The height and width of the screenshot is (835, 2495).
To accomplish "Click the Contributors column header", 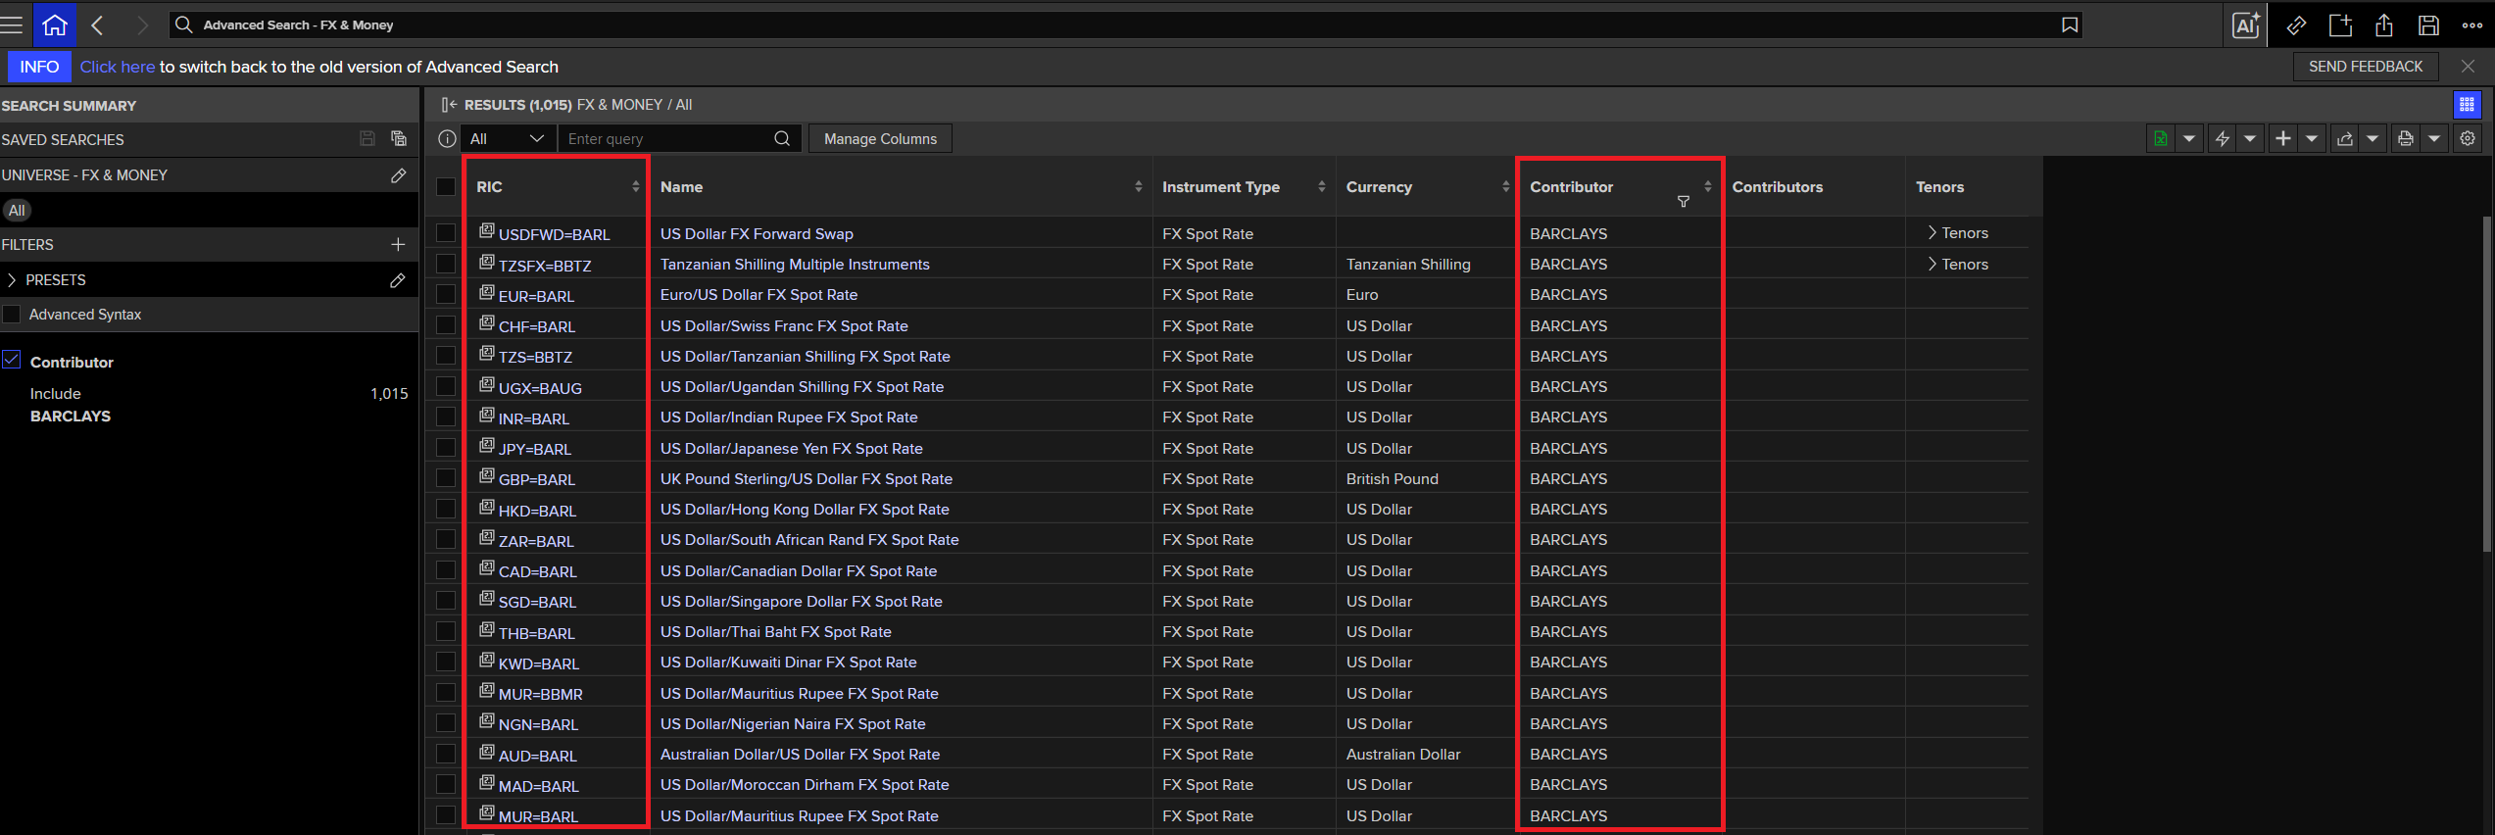I will coord(1778,187).
